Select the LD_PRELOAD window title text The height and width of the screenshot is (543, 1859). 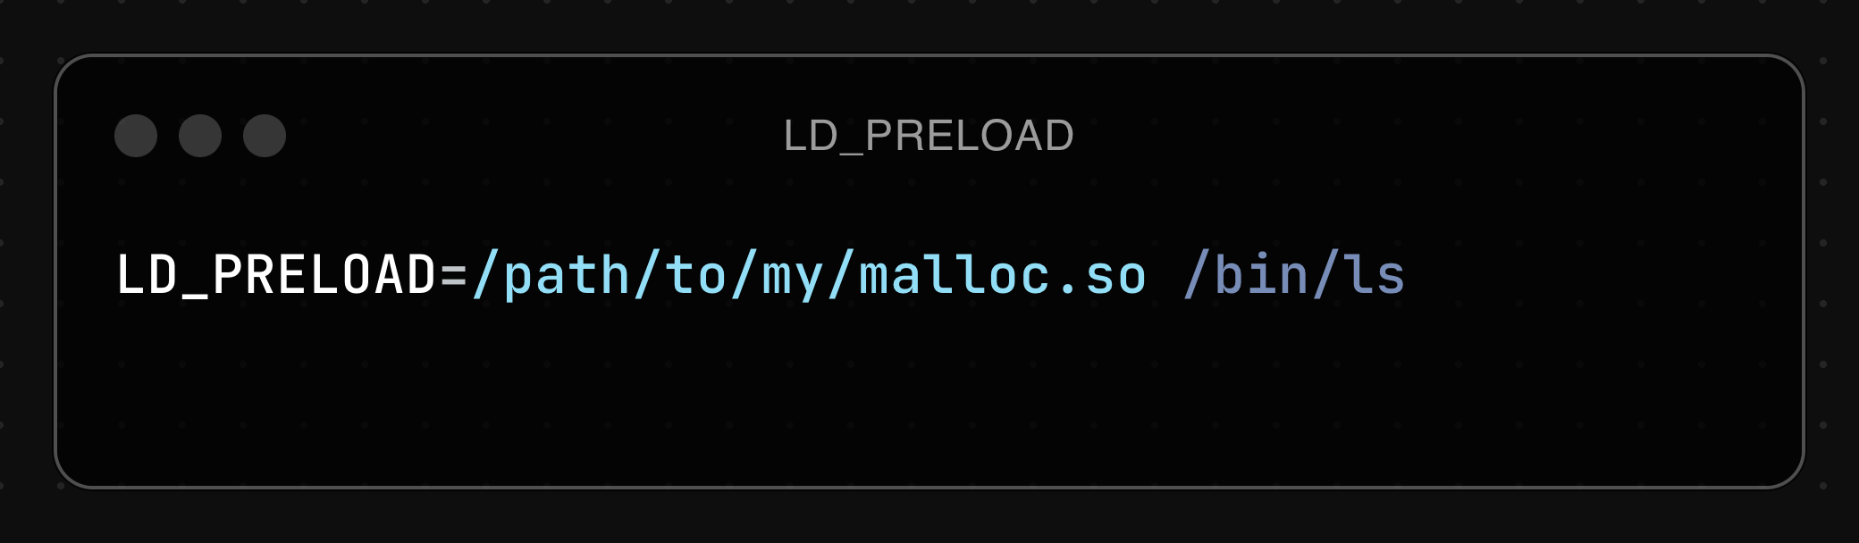(929, 137)
